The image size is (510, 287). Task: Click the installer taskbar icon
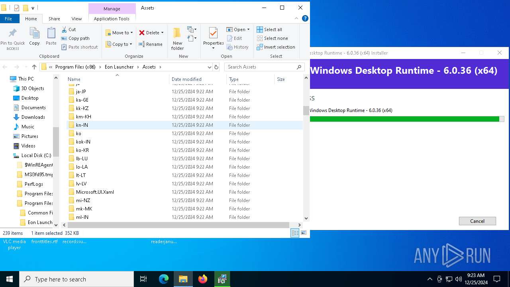[222, 279]
